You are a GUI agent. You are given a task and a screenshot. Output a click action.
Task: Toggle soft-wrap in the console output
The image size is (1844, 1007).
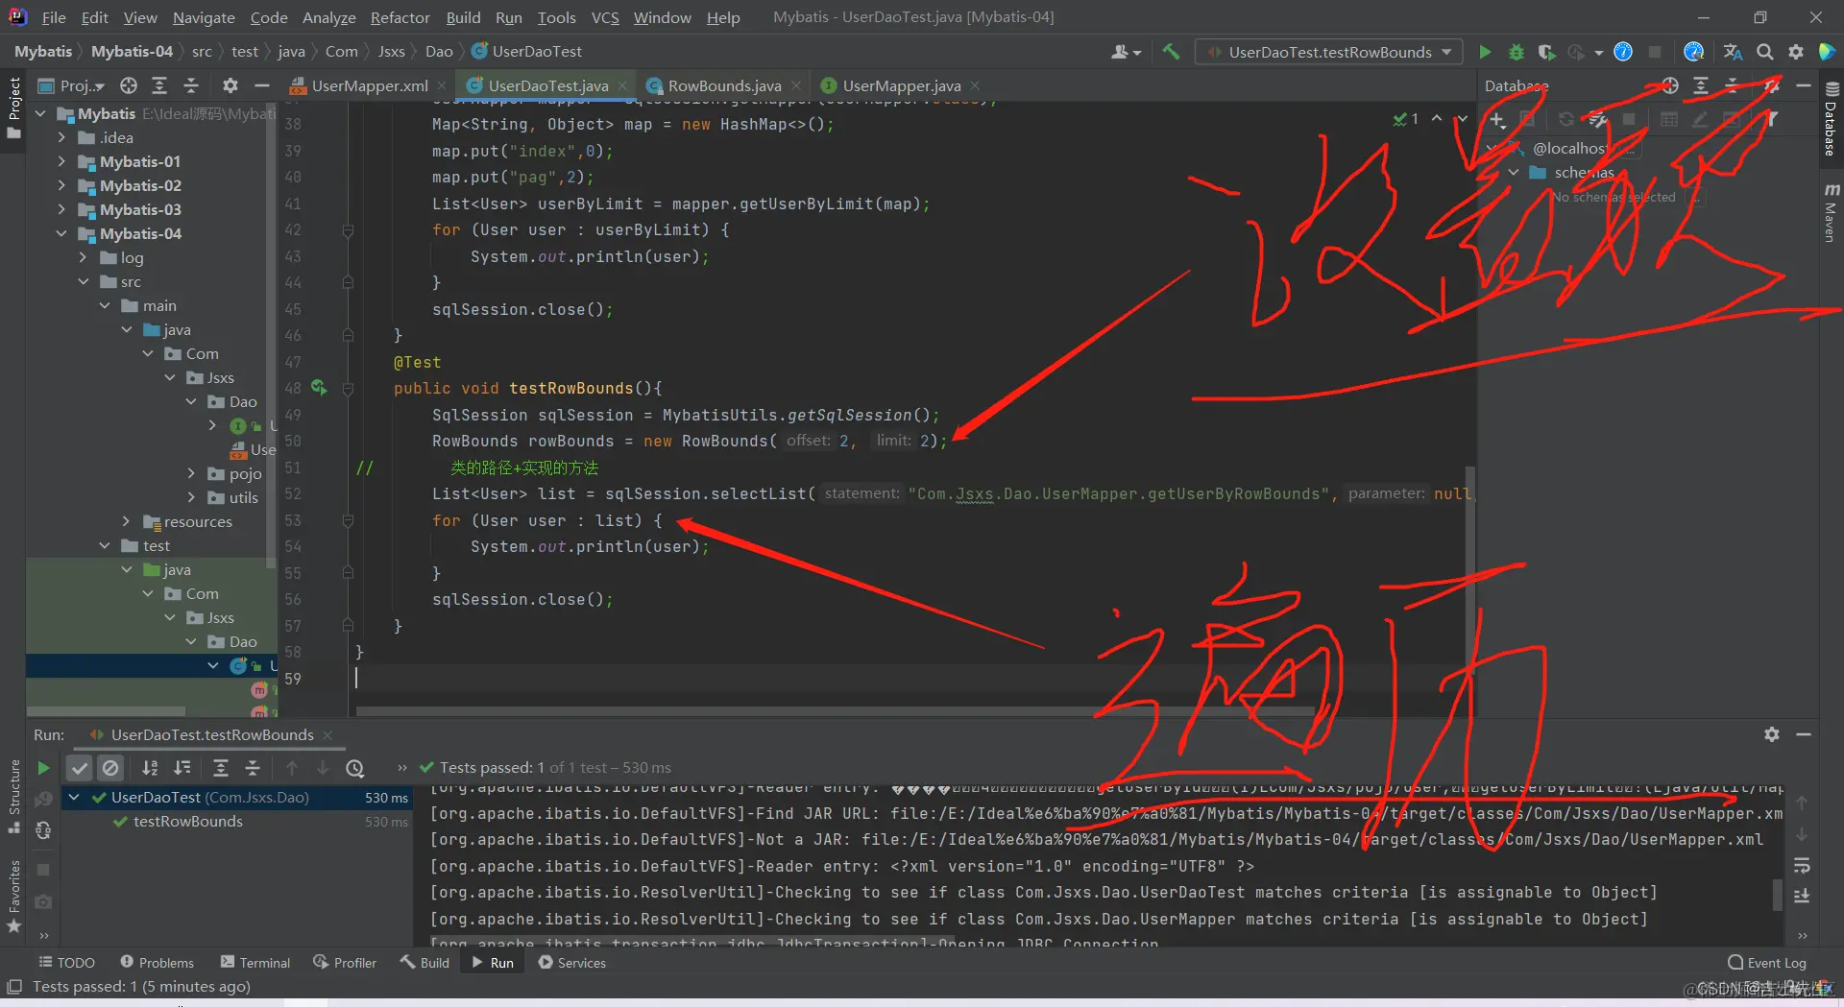coord(1802,866)
